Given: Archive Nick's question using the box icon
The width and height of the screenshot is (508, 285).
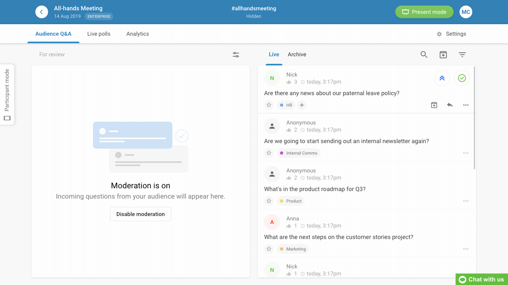Looking at the screenshot, I should 434,105.
